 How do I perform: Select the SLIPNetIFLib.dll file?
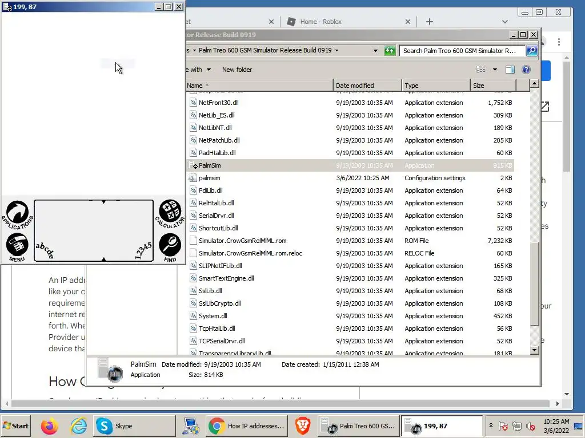[x=220, y=266]
